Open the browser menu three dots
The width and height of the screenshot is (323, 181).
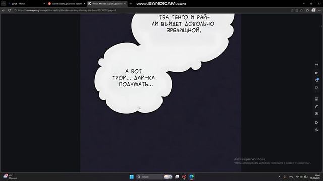point(319,10)
